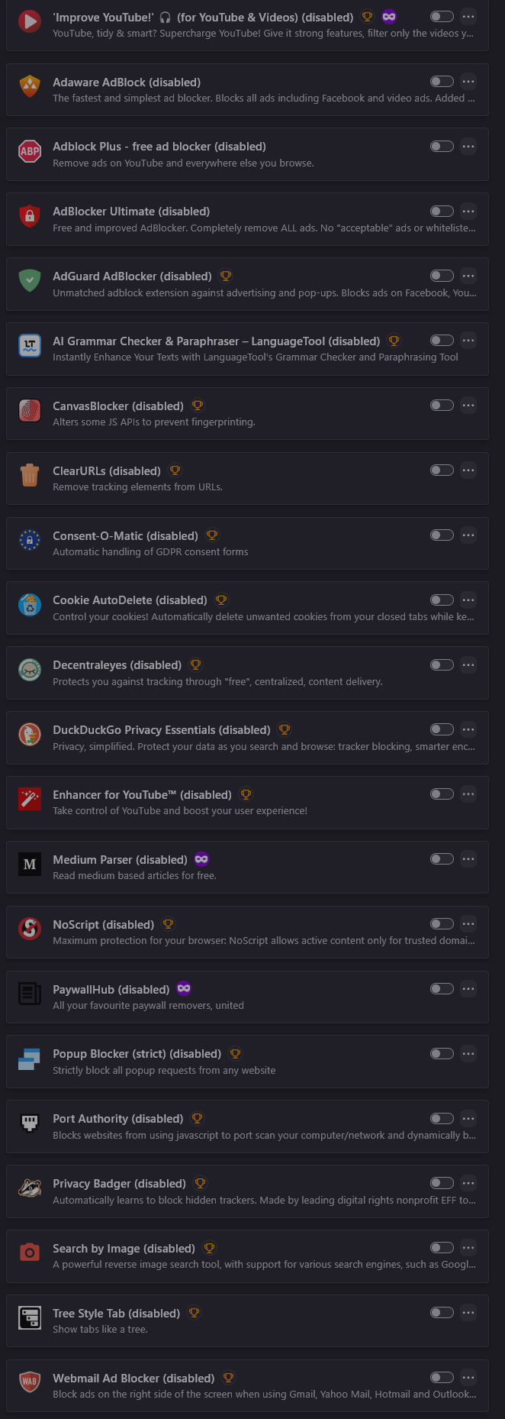Open more options for Port Authority
505x1419 pixels.
pyautogui.click(x=468, y=1119)
